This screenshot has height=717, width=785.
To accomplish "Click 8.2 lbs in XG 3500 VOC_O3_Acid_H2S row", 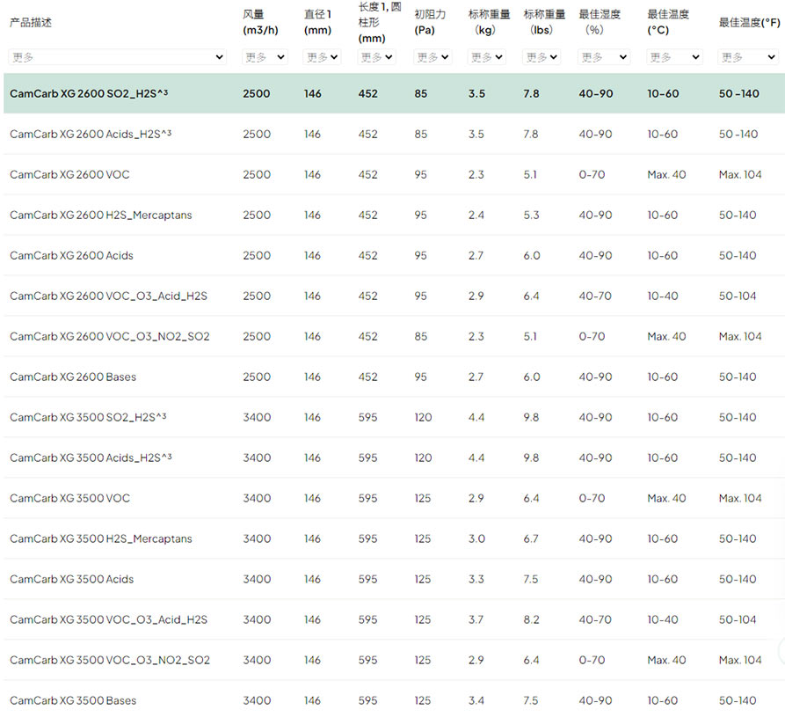I will point(531,620).
